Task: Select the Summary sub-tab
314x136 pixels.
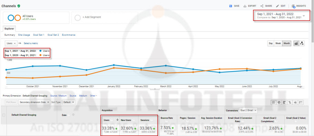Action: pyautogui.click(x=10, y=35)
